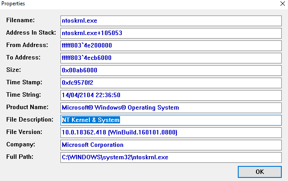
Task: Click the Company field Microsoft Corporation
Action: pos(171,145)
